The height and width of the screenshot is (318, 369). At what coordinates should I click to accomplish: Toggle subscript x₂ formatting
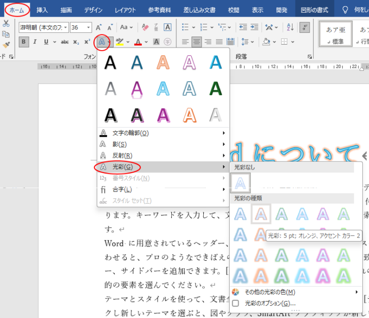click(76, 42)
